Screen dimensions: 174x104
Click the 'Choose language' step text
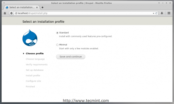coord(35,59)
